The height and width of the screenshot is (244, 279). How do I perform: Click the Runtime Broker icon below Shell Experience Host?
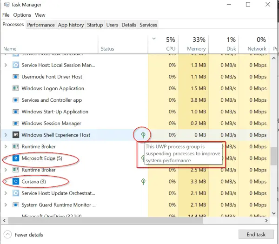(x=16, y=146)
